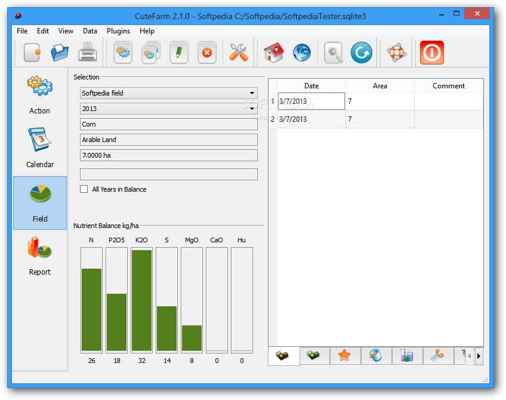Screen dimensions: 506x400
Task: Open the Report section in sidebar
Action: (x=40, y=256)
